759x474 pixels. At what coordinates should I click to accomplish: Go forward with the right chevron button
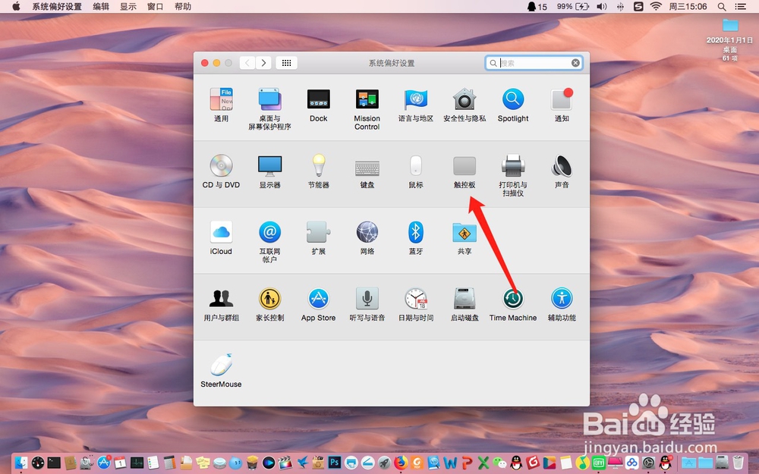coord(263,63)
